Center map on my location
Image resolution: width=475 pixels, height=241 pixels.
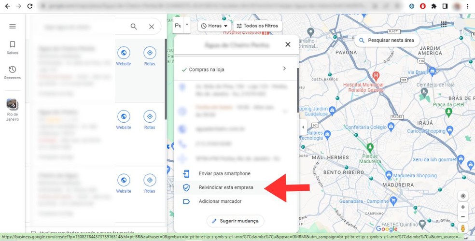pyautogui.click(x=463, y=196)
